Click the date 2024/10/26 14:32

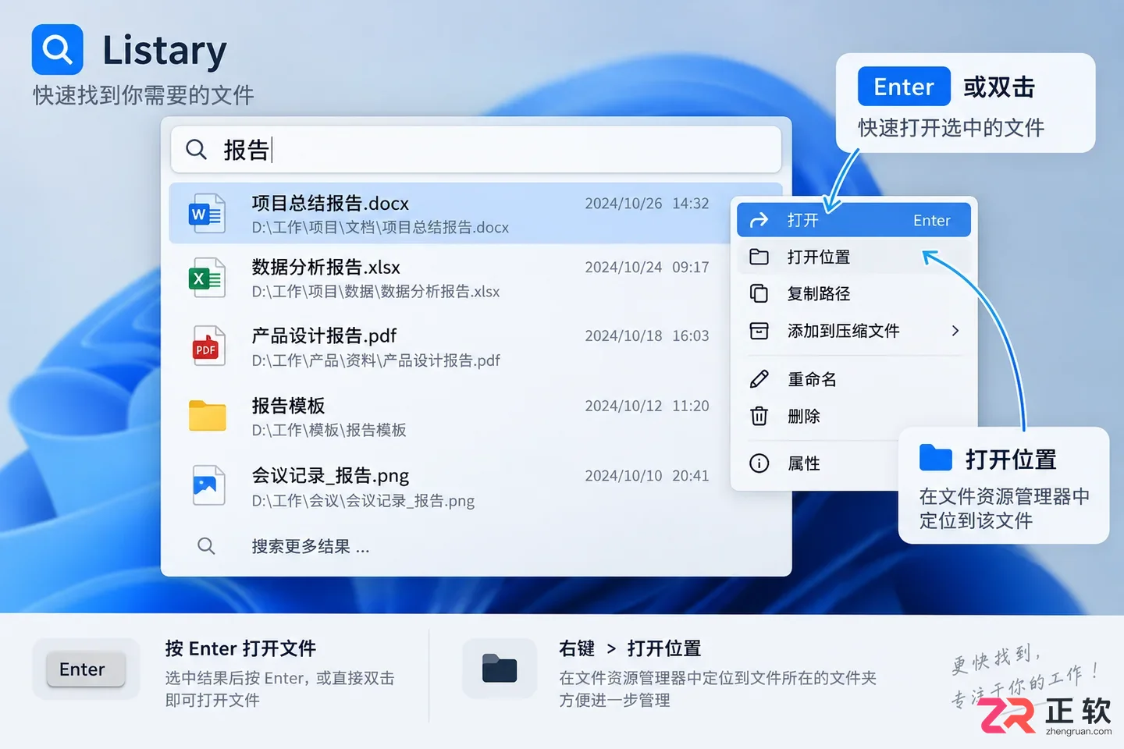647,204
